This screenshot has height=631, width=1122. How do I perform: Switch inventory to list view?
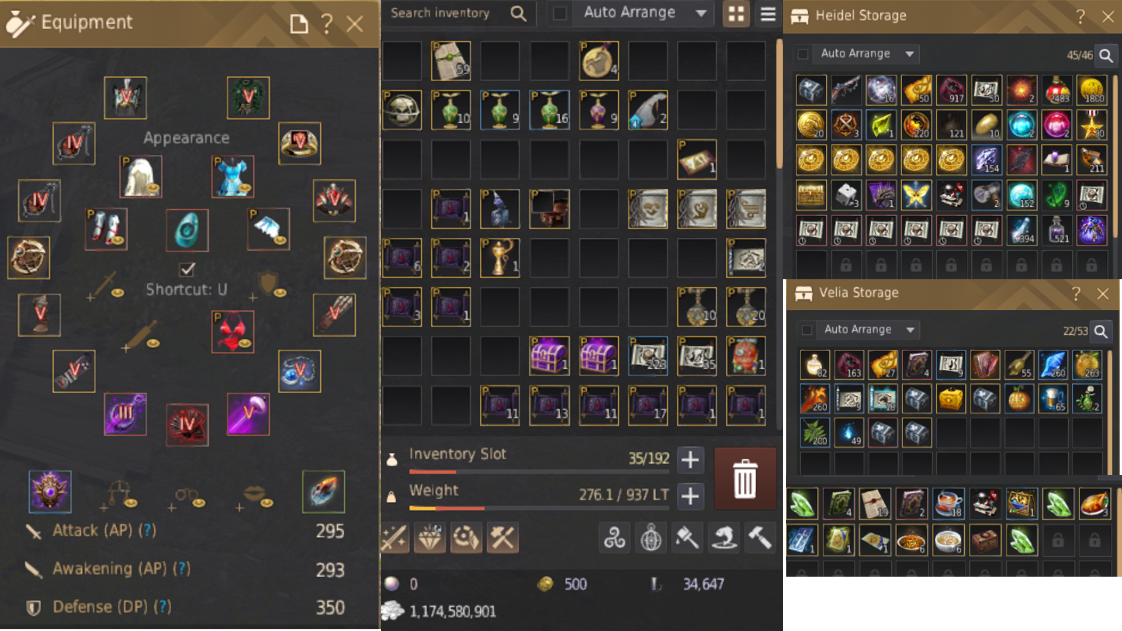point(768,13)
